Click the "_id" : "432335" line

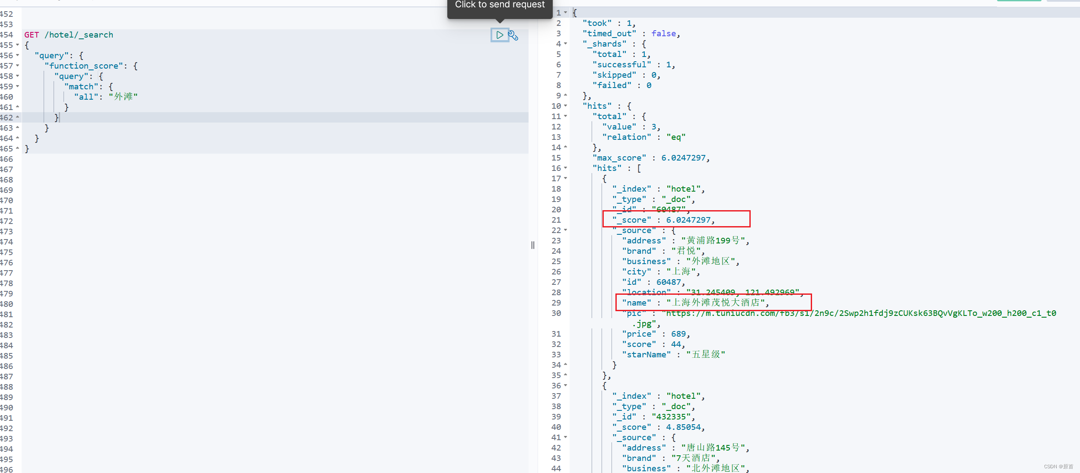coord(654,417)
